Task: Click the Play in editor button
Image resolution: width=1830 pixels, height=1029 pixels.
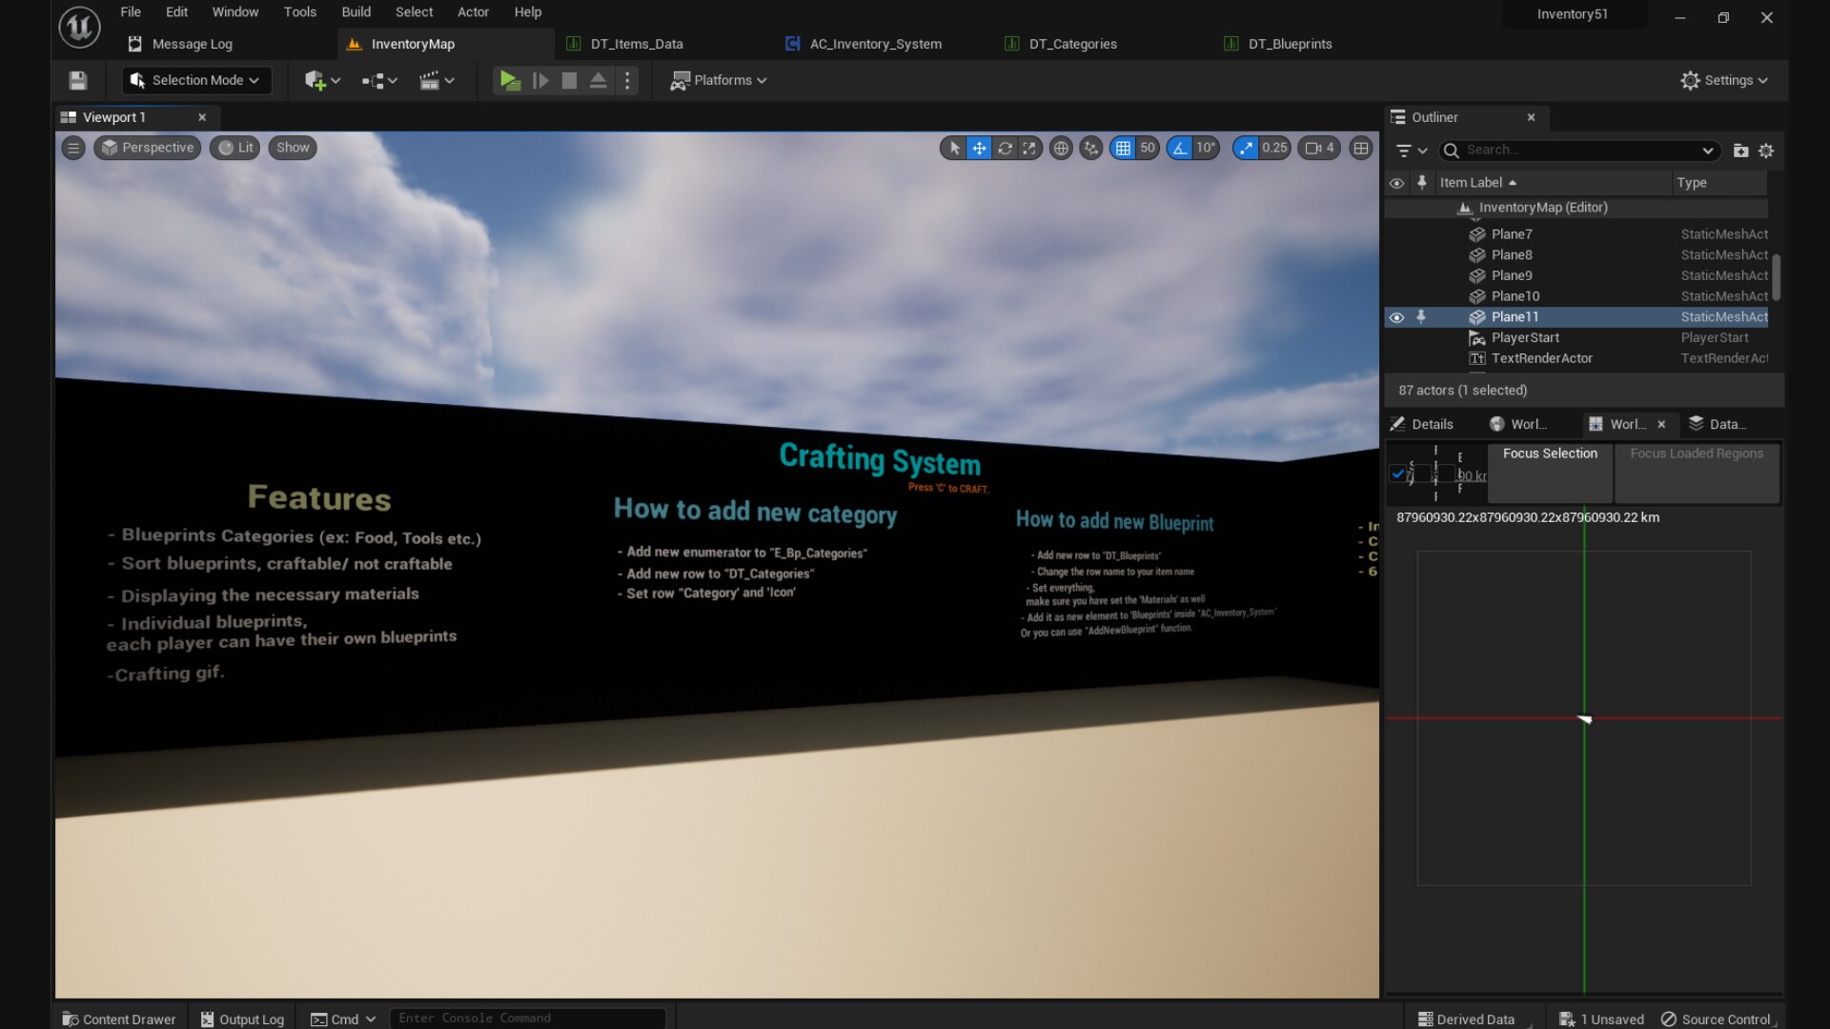Action: click(x=509, y=81)
